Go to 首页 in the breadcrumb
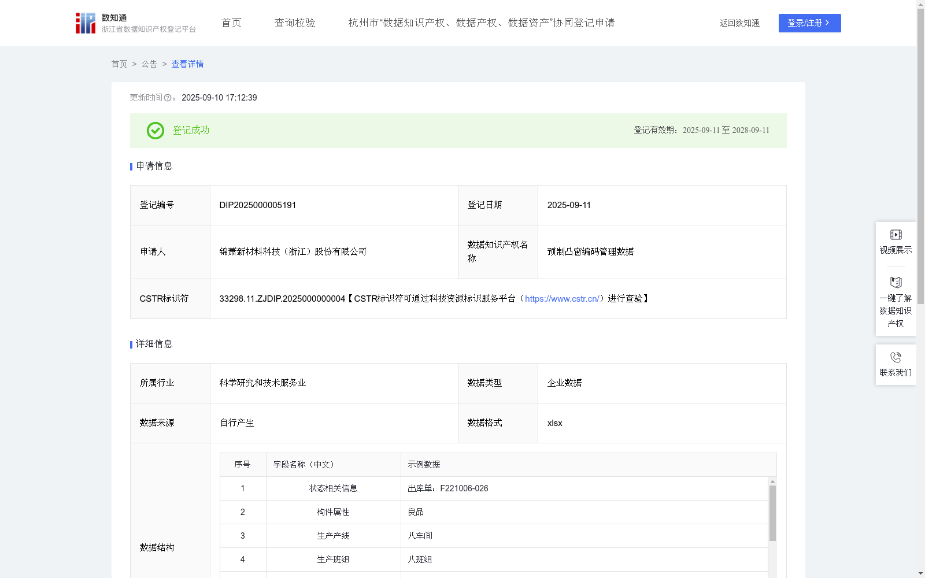The height and width of the screenshot is (578, 925). (119, 64)
